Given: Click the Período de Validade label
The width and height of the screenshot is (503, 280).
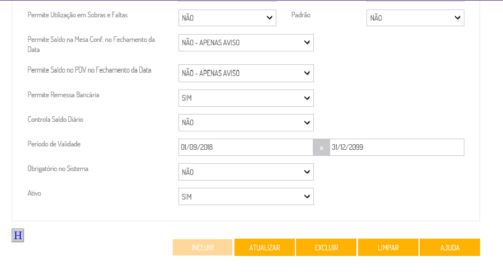Looking at the screenshot, I should [x=54, y=144].
